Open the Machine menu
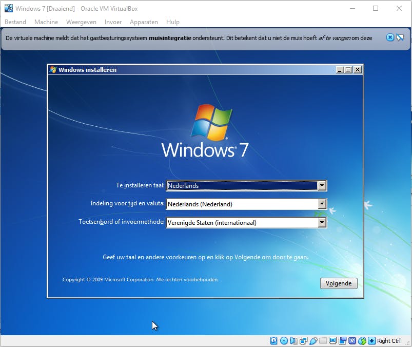 [x=46, y=22]
